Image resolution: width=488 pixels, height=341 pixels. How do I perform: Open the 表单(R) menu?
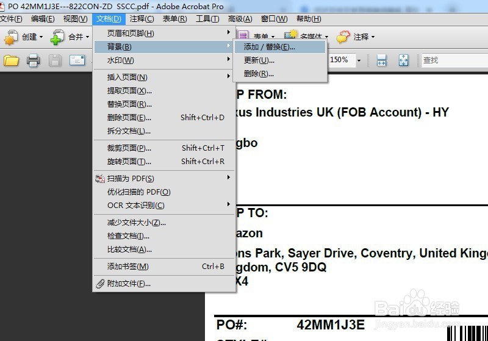click(x=175, y=19)
